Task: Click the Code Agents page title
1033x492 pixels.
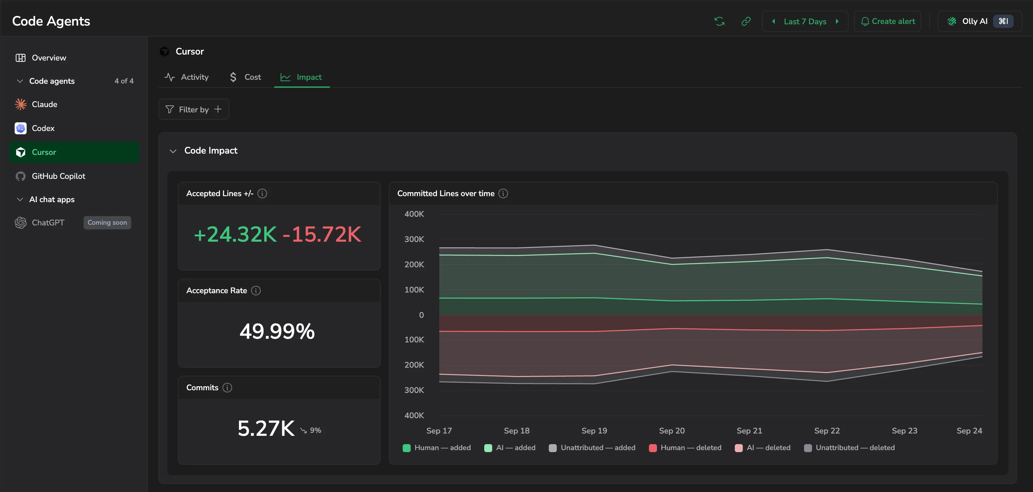Action: point(51,21)
